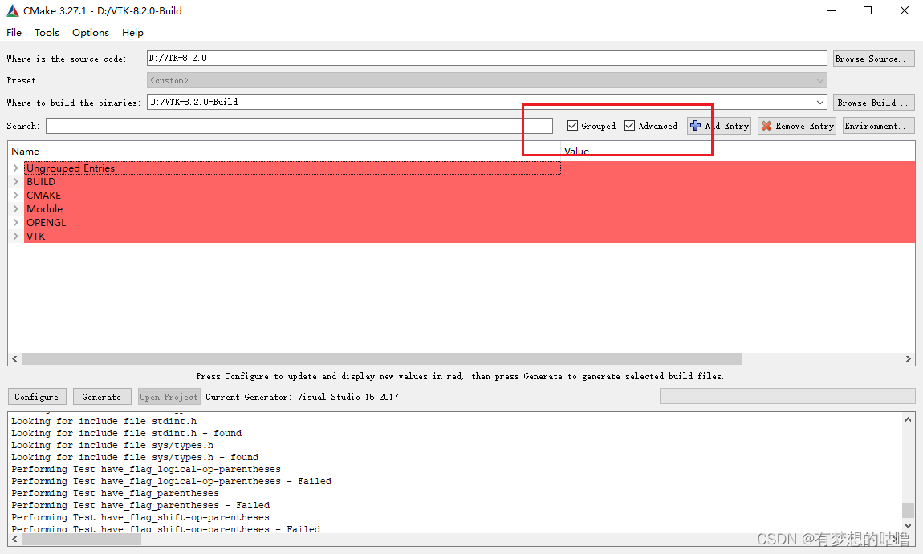Disable the Advanced checkbox
Screen dimensions: 923x554
coord(629,125)
